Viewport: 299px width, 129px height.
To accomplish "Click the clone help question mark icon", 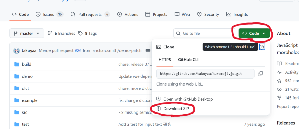I will pyautogui.click(x=262, y=47).
